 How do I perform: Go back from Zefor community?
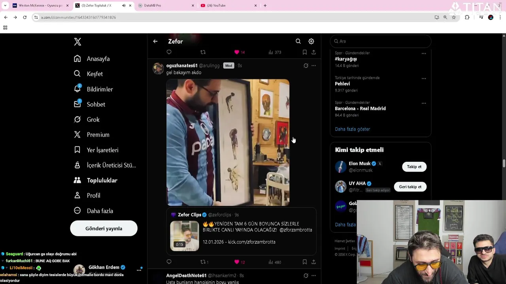(x=155, y=41)
